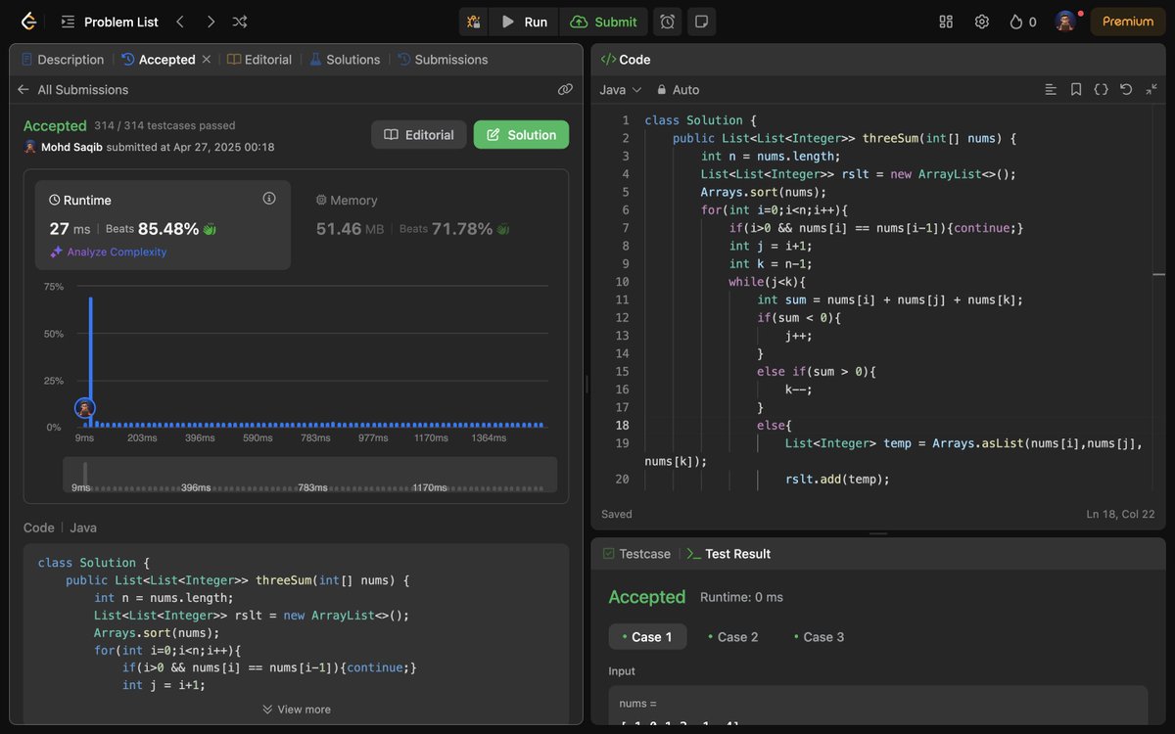Switch to the Editorial tab
This screenshot has width=1175, height=734.
259,60
